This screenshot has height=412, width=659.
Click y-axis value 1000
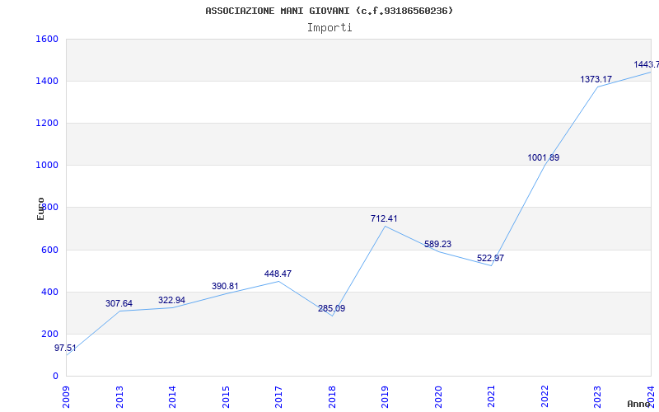click(x=47, y=166)
